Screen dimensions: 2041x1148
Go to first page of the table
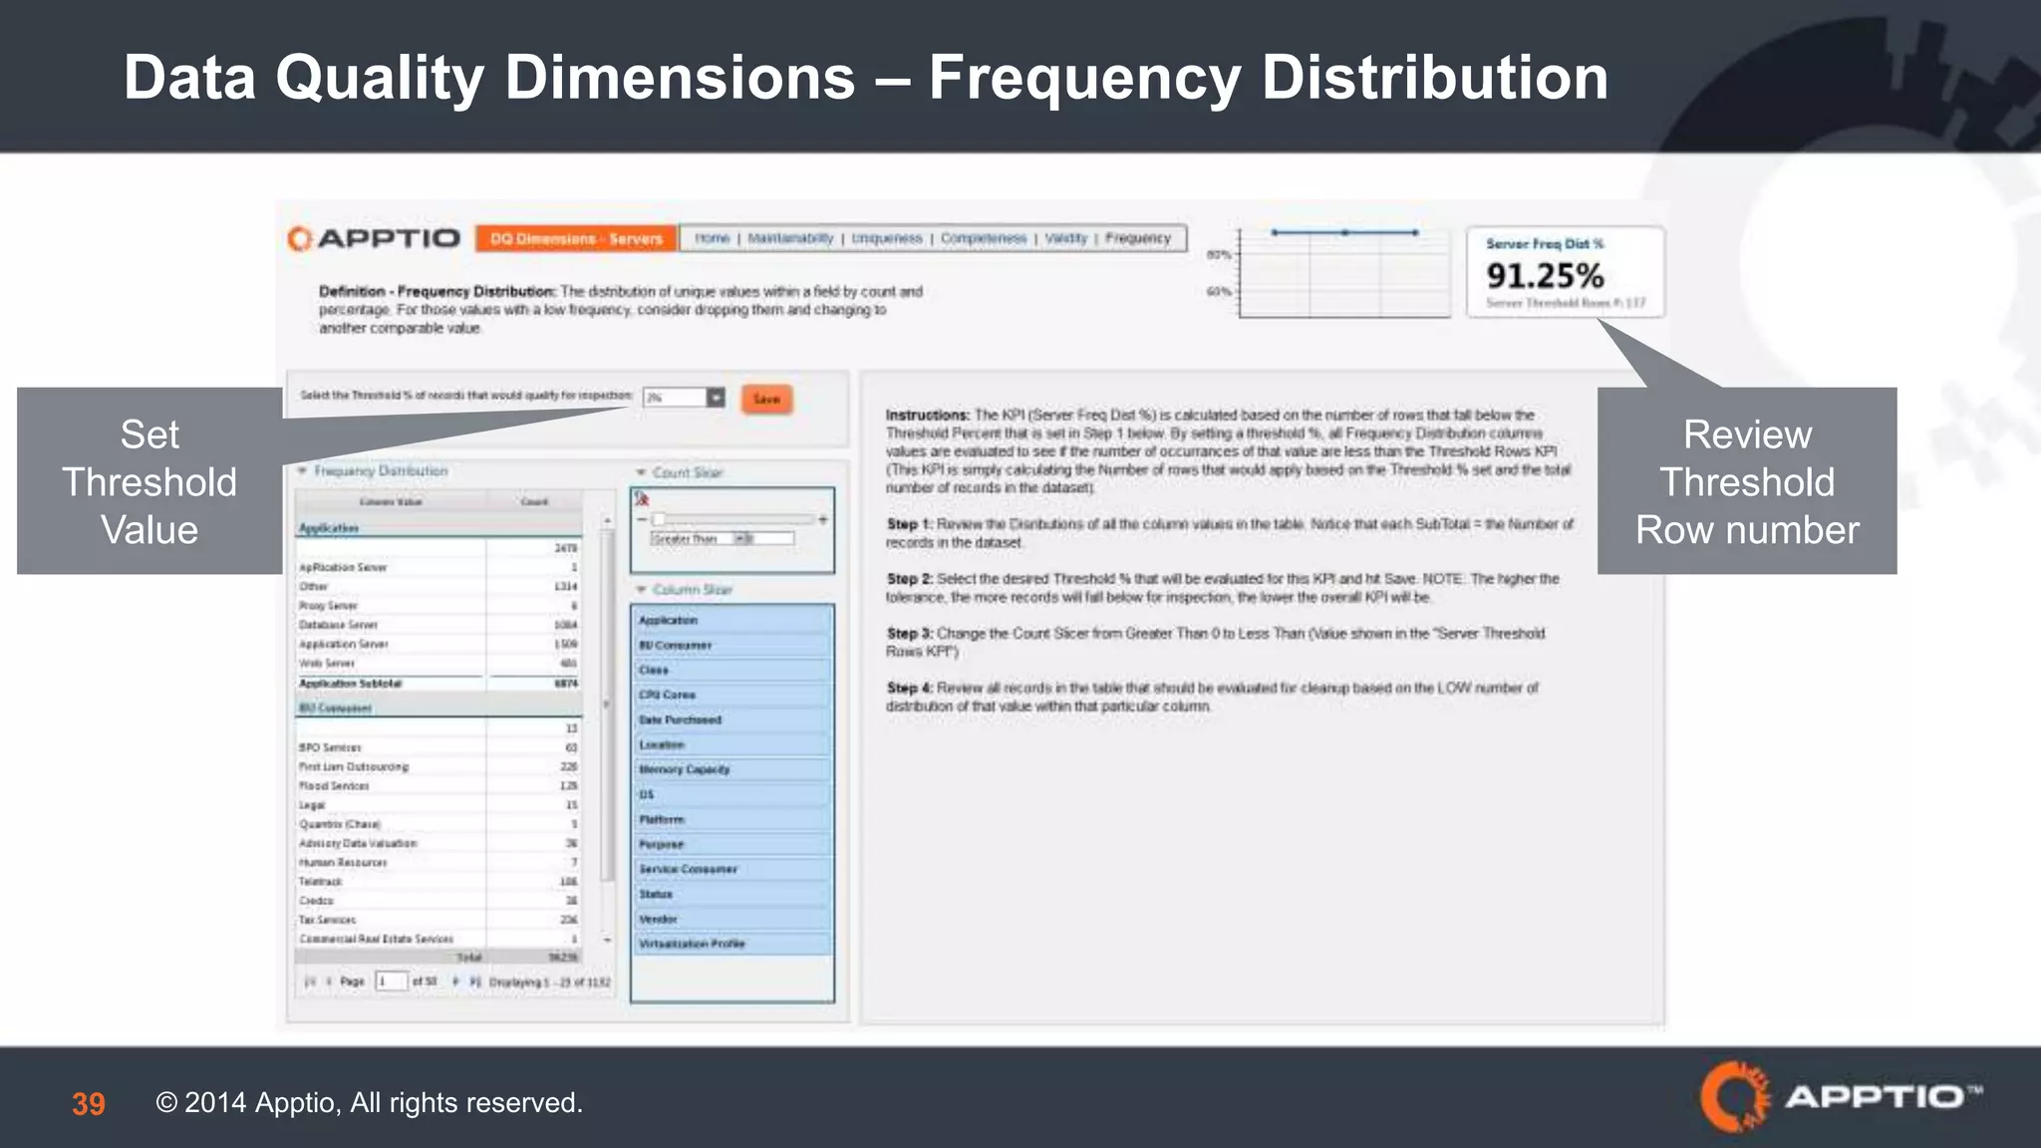310,982
